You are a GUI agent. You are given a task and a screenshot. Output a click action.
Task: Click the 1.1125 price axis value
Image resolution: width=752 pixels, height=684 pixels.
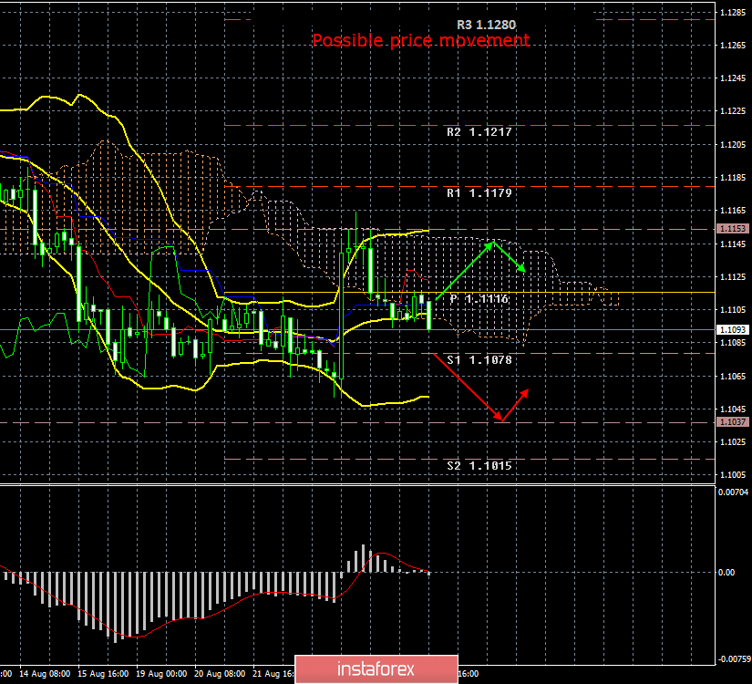[x=733, y=277]
